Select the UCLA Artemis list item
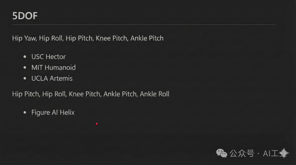Screen dimensions: 296x165 coord(52,78)
